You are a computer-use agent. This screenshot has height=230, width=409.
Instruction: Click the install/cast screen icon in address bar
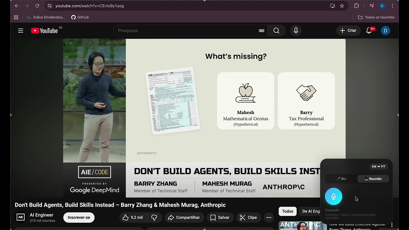coord(333,6)
